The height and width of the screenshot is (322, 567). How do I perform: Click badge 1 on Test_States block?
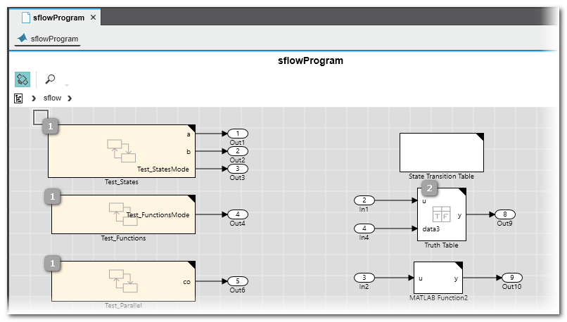[51, 127]
